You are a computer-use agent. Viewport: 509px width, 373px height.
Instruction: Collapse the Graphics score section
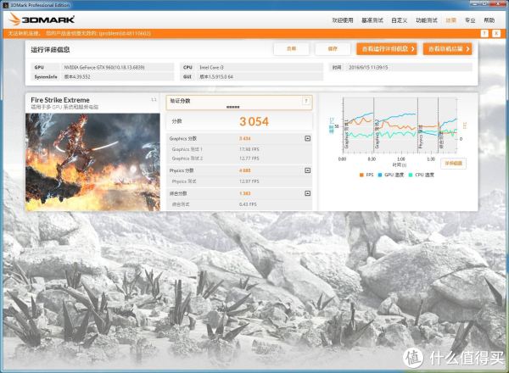click(307, 138)
